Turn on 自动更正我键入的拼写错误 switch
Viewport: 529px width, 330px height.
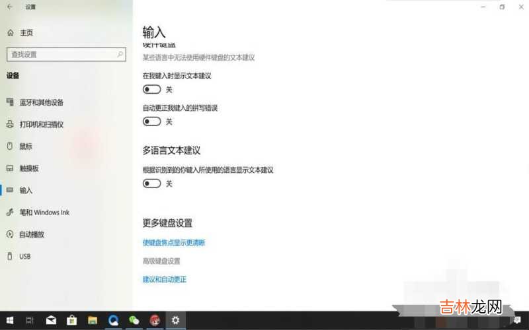click(x=152, y=121)
